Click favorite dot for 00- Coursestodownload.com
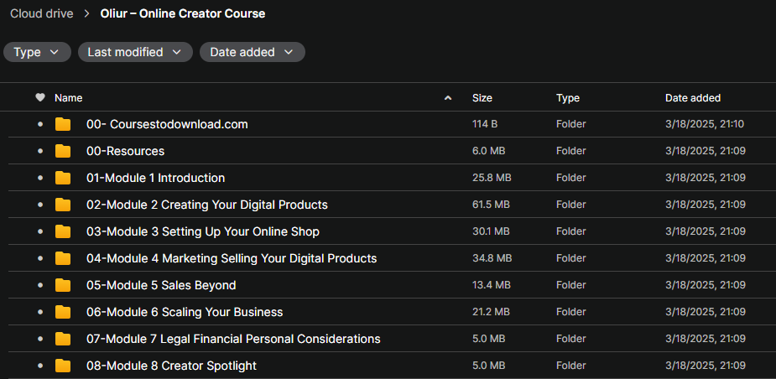776x379 pixels. pos(40,124)
